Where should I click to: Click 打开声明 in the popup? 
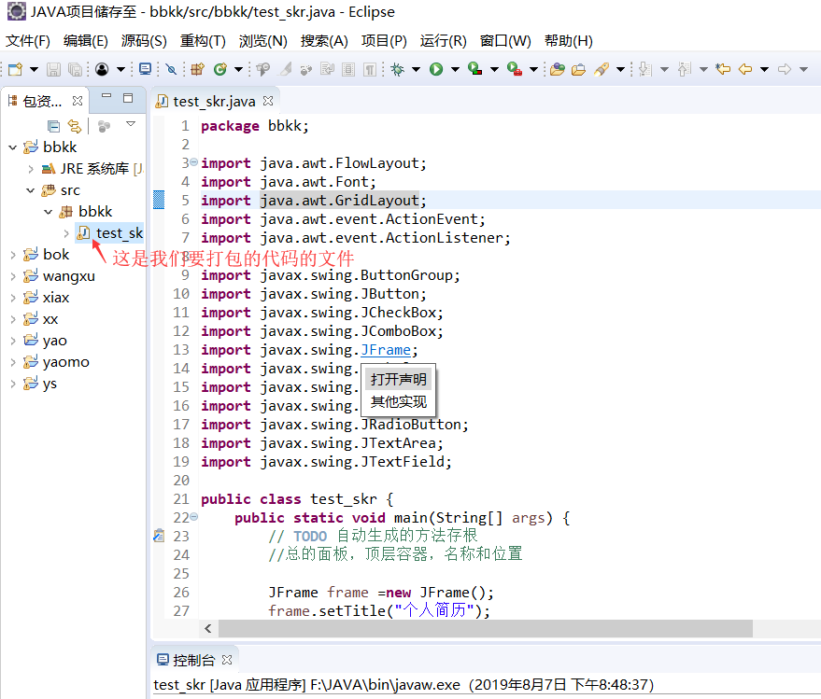(x=399, y=379)
